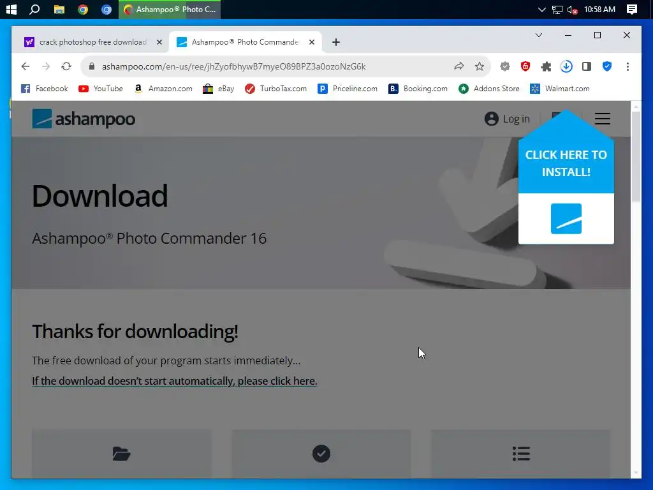
Task: Click the scrollbar down arrow
Action: tap(636, 473)
